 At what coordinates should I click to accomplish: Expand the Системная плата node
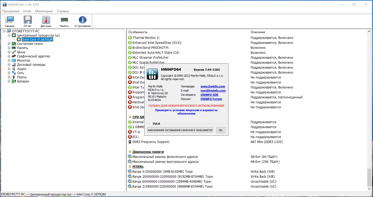(x=9, y=44)
